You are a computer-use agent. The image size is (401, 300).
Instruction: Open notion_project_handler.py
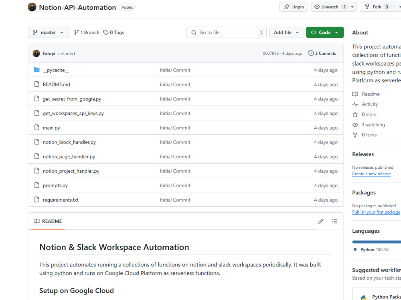pyautogui.click(x=71, y=171)
